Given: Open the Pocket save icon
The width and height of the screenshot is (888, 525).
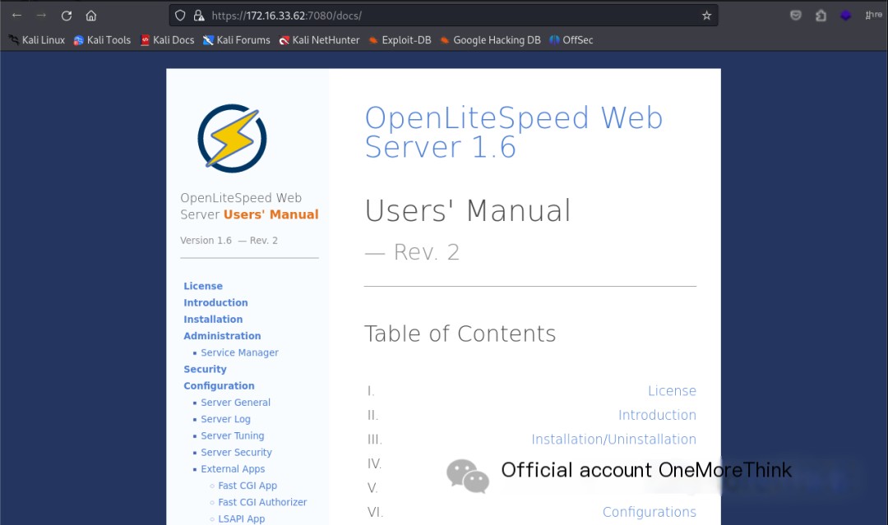Looking at the screenshot, I should click(x=796, y=16).
